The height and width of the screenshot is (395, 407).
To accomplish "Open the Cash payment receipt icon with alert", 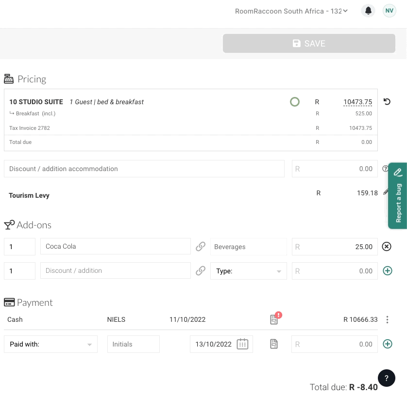I will tap(275, 318).
